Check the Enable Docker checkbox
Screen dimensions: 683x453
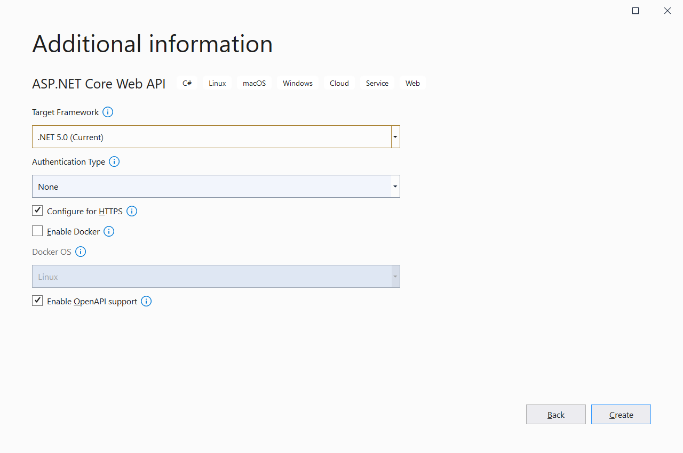pos(37,231)
